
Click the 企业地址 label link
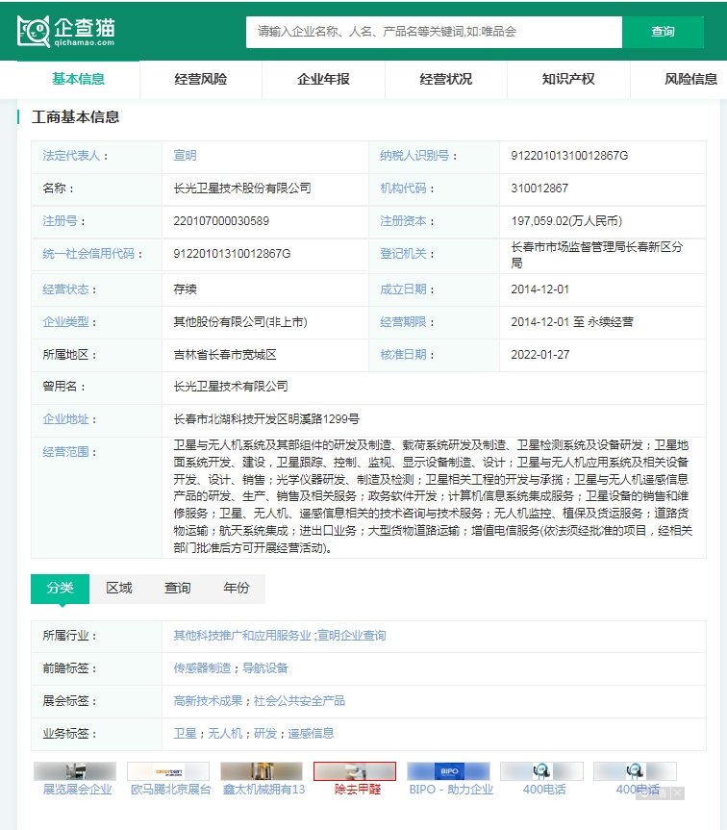point(65,419)
